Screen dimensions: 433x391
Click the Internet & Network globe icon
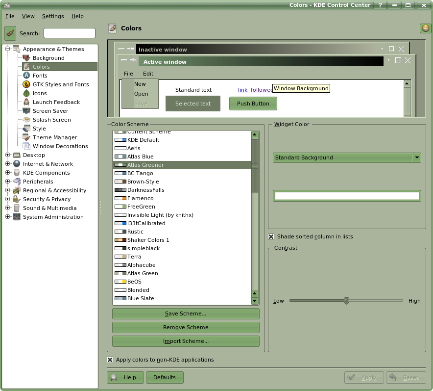tap(17, 164)
